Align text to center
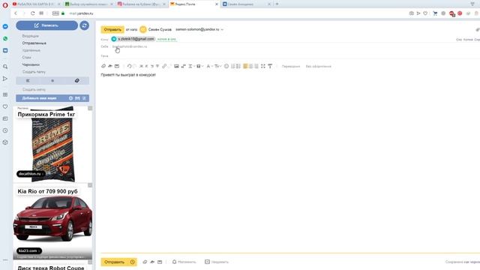The width and height of the screenshot is (480, 270). coord(250,66)
